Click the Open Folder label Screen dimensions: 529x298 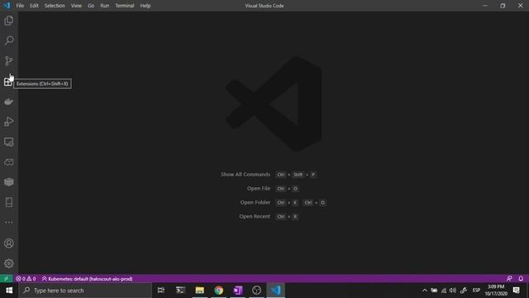pos(255,202)
